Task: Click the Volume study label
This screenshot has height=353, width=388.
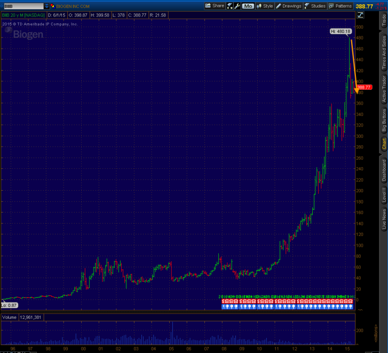Action: click(x=10, y=317)
